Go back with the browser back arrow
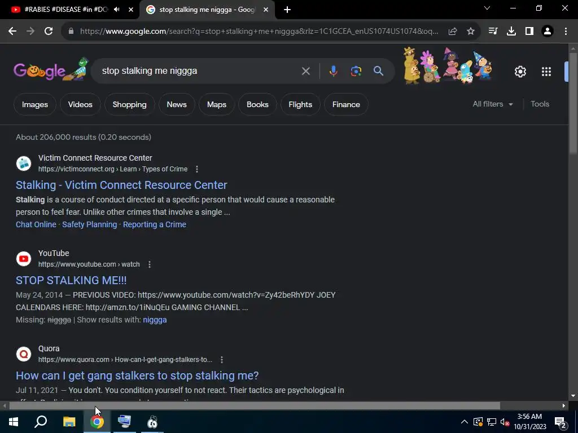Viewport: 578px width, 433px height. pyautogui.click(x=12, y=32)
